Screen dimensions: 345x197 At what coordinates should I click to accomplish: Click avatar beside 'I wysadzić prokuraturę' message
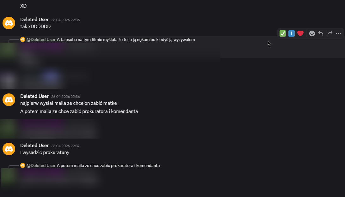click(9, 149)
